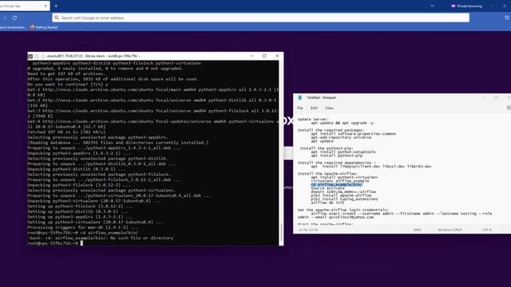The image size is (511, 287).
Task: Click highlighted 'cd airflow_example/bin/' in Notepad
Action: (336, 184)
